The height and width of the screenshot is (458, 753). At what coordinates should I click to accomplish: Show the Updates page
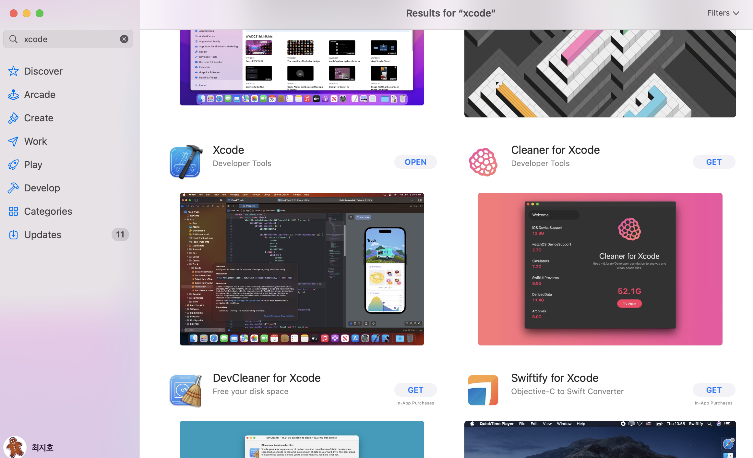pyautogui.click(x=42, y=235)
